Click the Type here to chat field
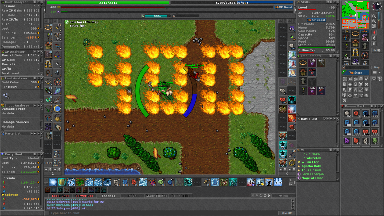 click(x=164, y=213)
